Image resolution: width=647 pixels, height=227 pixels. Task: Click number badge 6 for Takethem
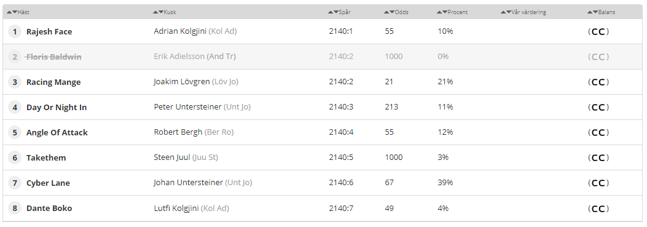pos(15,157)
